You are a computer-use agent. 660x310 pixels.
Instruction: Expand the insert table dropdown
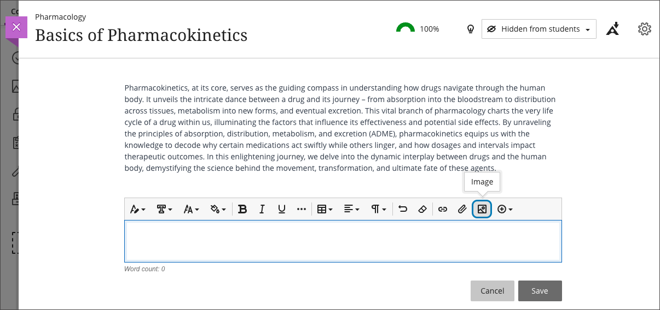[x=325, y=209]
